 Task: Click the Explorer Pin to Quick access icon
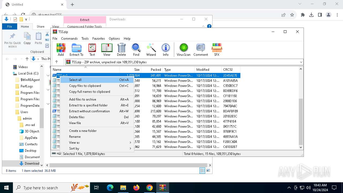click(x=12, y=40)
